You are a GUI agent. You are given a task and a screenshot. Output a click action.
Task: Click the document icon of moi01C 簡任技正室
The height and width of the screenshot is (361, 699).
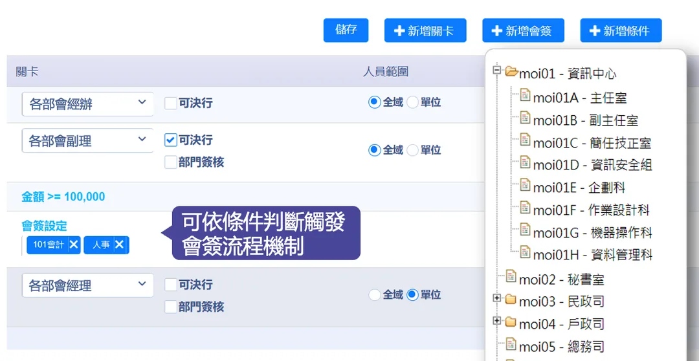point(526,140)
